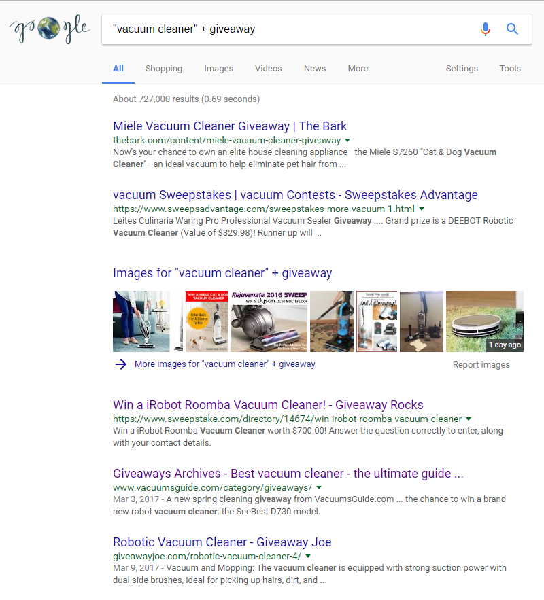
Task: View blue upright vacuum on rug thumbnail
Action: pyautogui.click(x=332, y=321)
